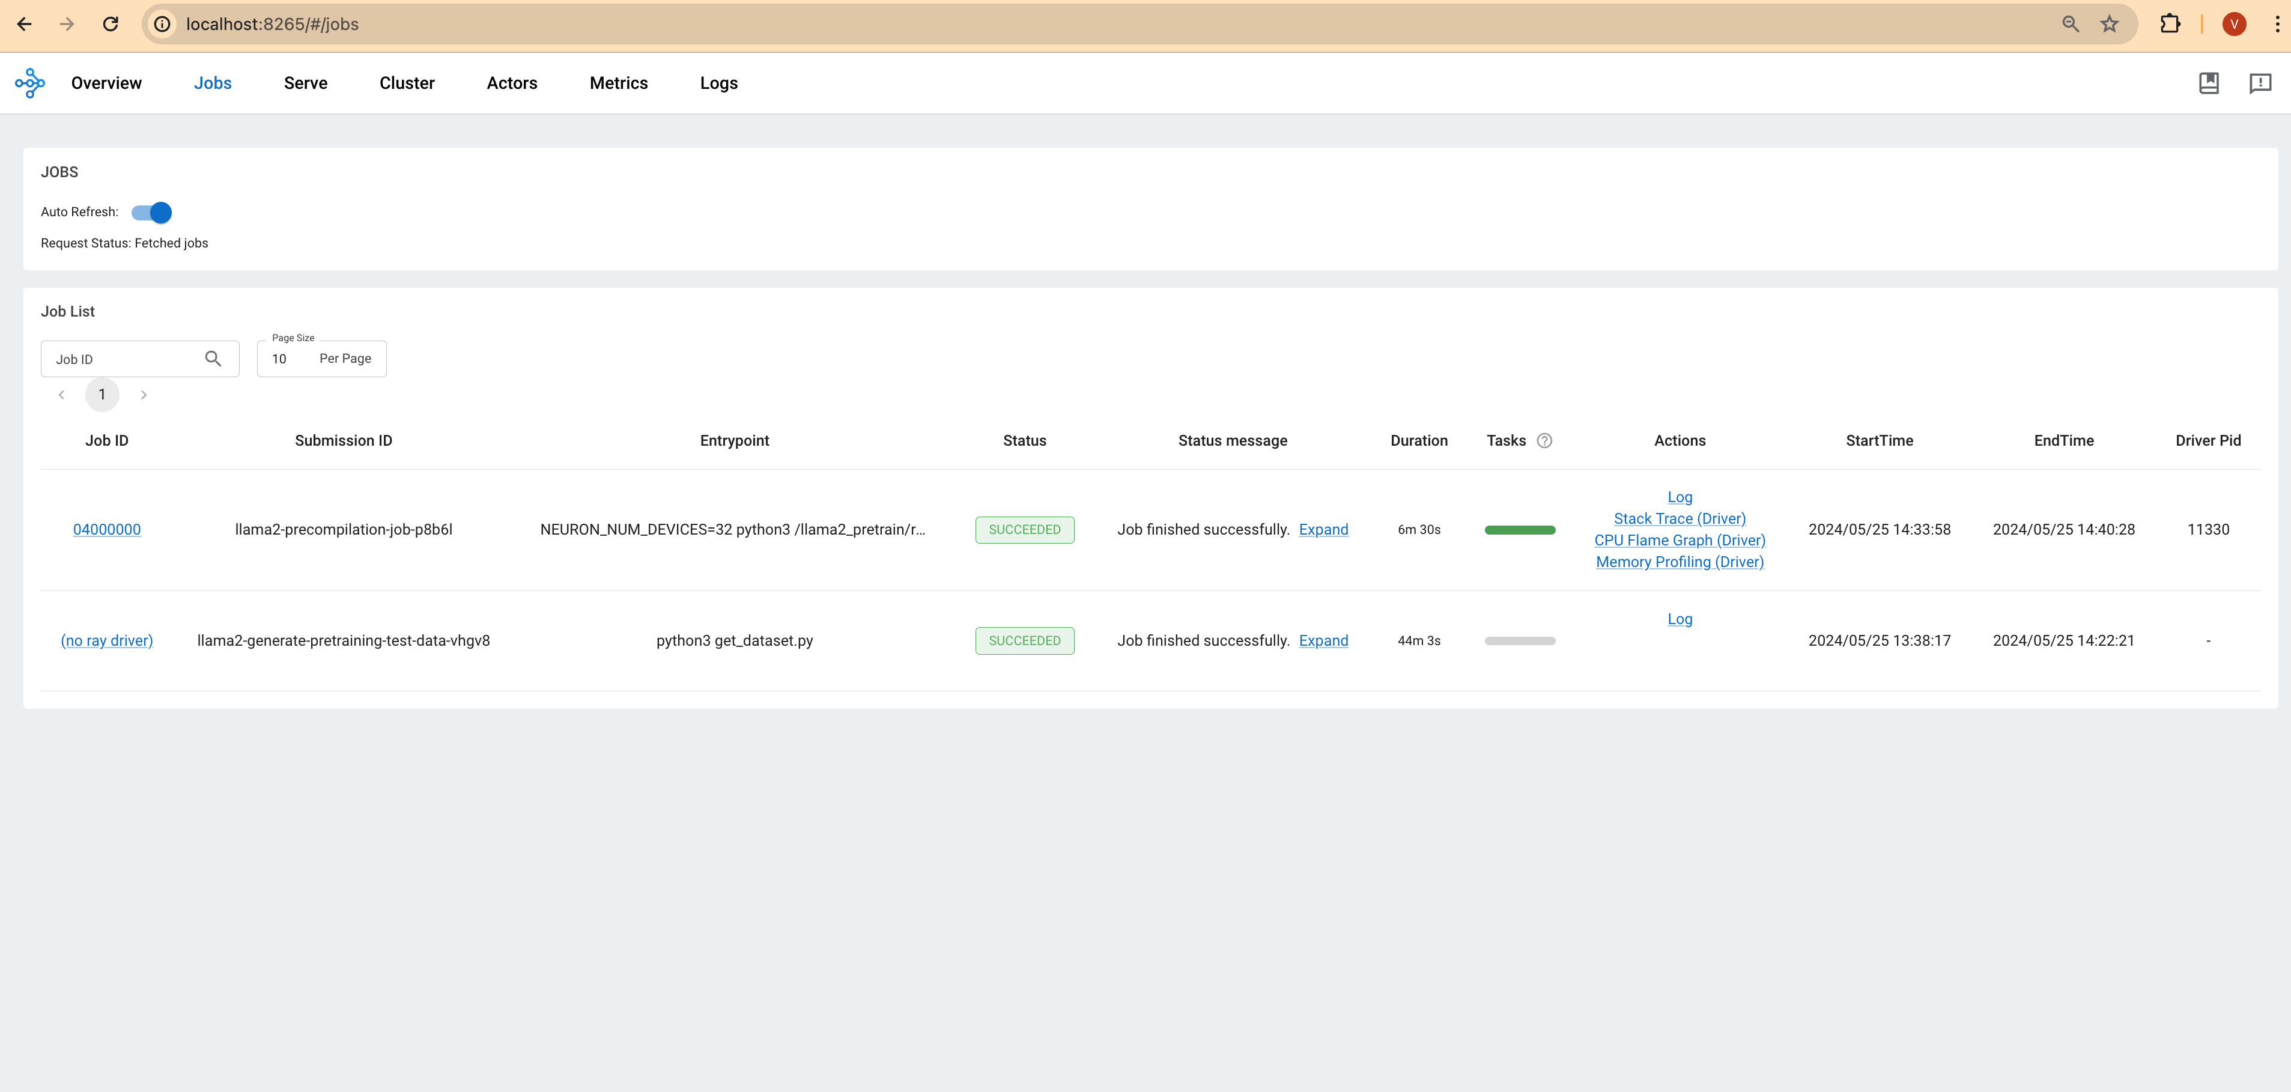The height and width of the screenshot is (1092, 2291).
Task: Click SUCCEEDED status of get_dataset.py job
Action: point(1025,641)
